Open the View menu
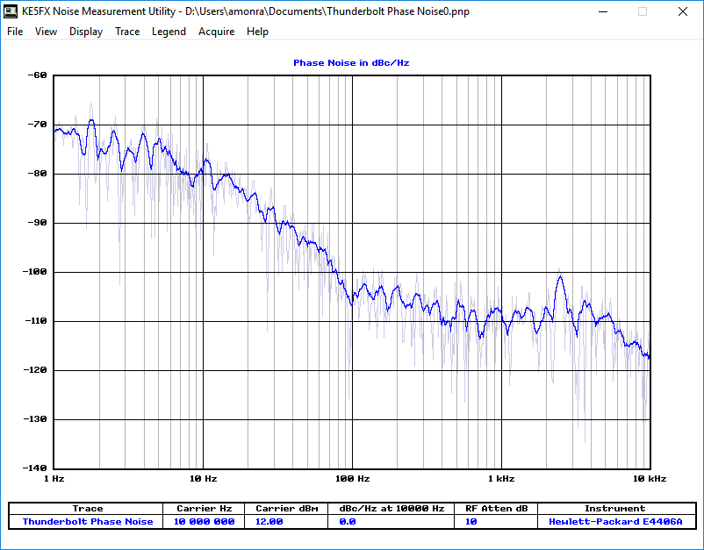This screenshot has width=704, height=550. pyautogui.click(x=46, y=32)
